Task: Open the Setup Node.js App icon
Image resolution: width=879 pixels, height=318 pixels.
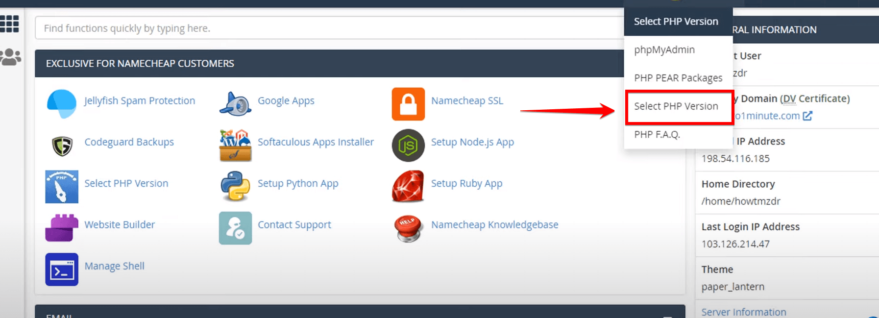Action: pos(408,145)
